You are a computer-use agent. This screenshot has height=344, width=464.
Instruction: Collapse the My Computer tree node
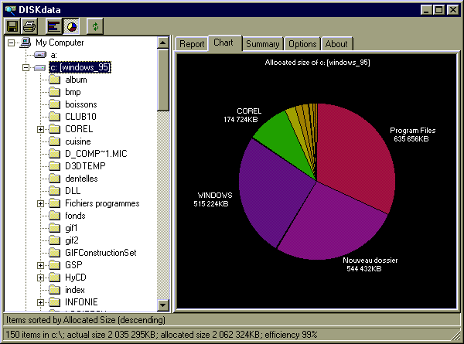click(11, 43)
